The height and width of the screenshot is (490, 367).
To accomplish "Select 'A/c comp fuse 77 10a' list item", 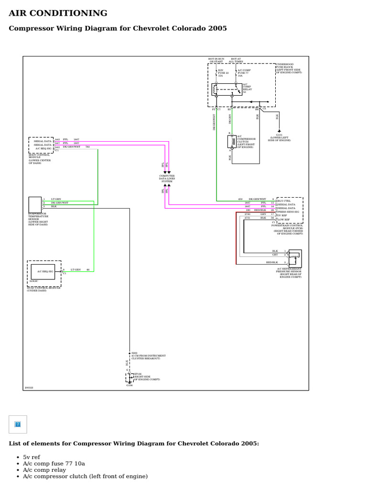I will click(x=54, y=463).
